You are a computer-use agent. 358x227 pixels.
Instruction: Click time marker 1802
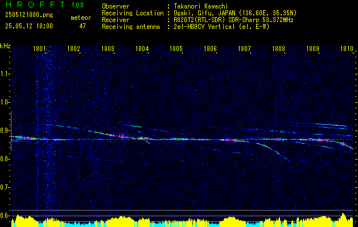click(73, 49)
